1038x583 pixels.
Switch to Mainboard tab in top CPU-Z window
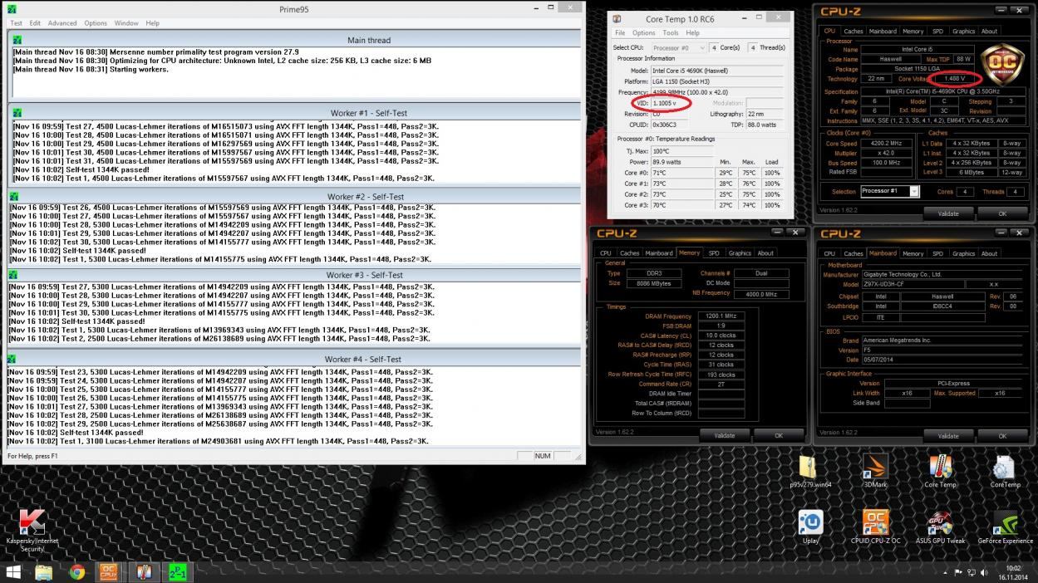tap(883, 32)
